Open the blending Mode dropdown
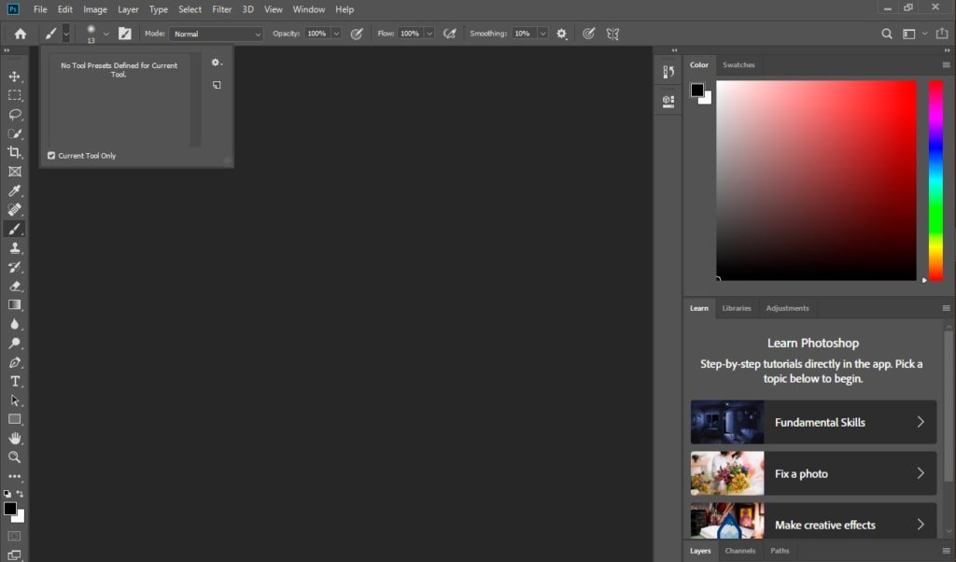Image resolution: width=956 pixels, height=562 pixels. point(216,34)
